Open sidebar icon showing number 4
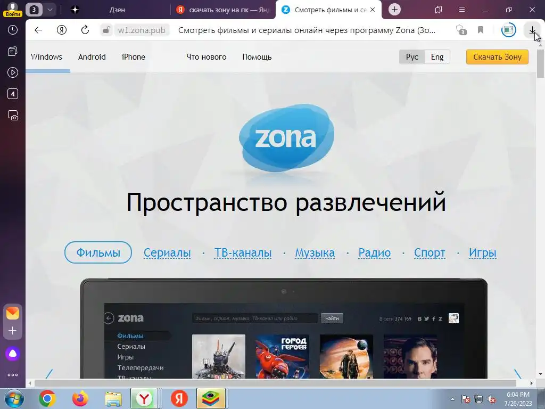Image resolution: width=545 pixels, height=409 pixels. coord(13,94)
